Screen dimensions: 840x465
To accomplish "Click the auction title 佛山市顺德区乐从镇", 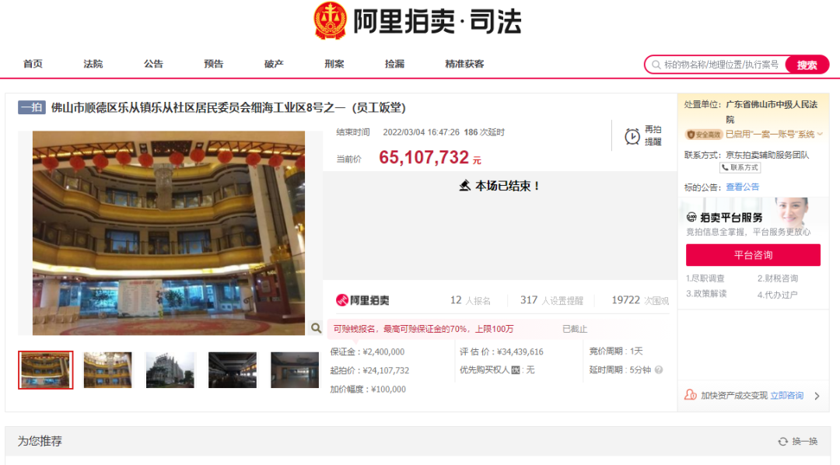I will click(228, 107).
